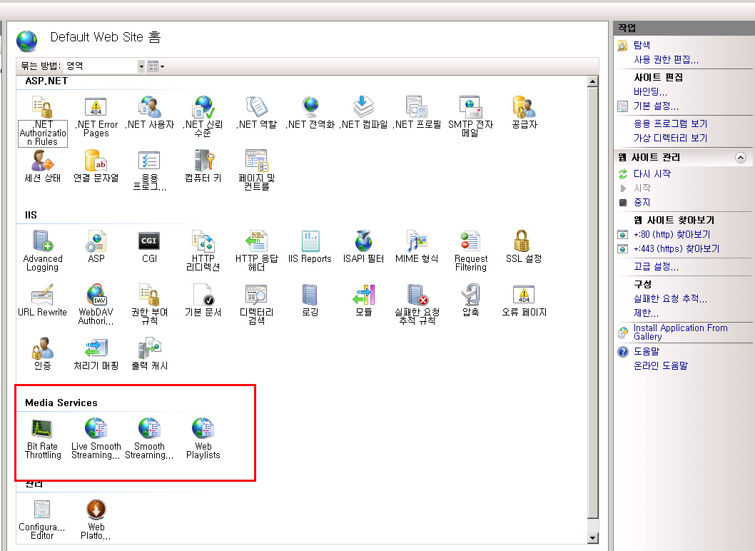Screen dimensions: 755x551
Task: Browse the site on *:443 (https)
Action: [x=676, y=249]
